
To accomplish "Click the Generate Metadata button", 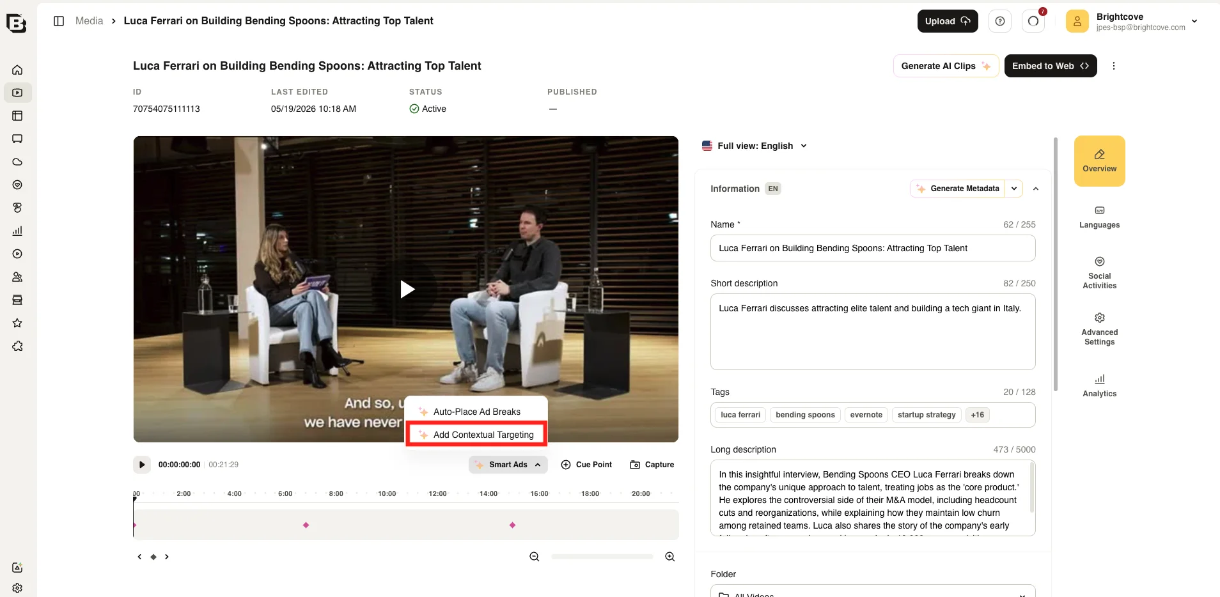I will tap(958, 189).
